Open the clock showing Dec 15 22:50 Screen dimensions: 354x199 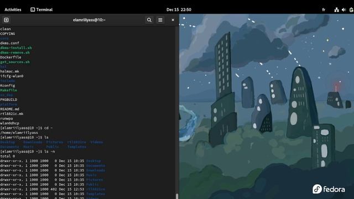179,10
